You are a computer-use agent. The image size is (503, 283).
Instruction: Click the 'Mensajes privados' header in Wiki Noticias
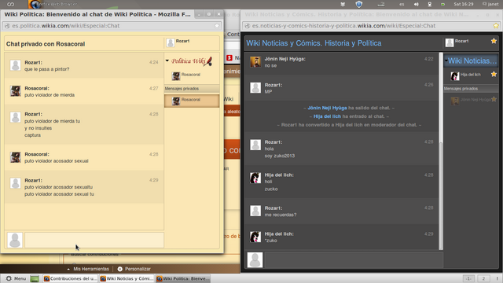click(471, 89)
